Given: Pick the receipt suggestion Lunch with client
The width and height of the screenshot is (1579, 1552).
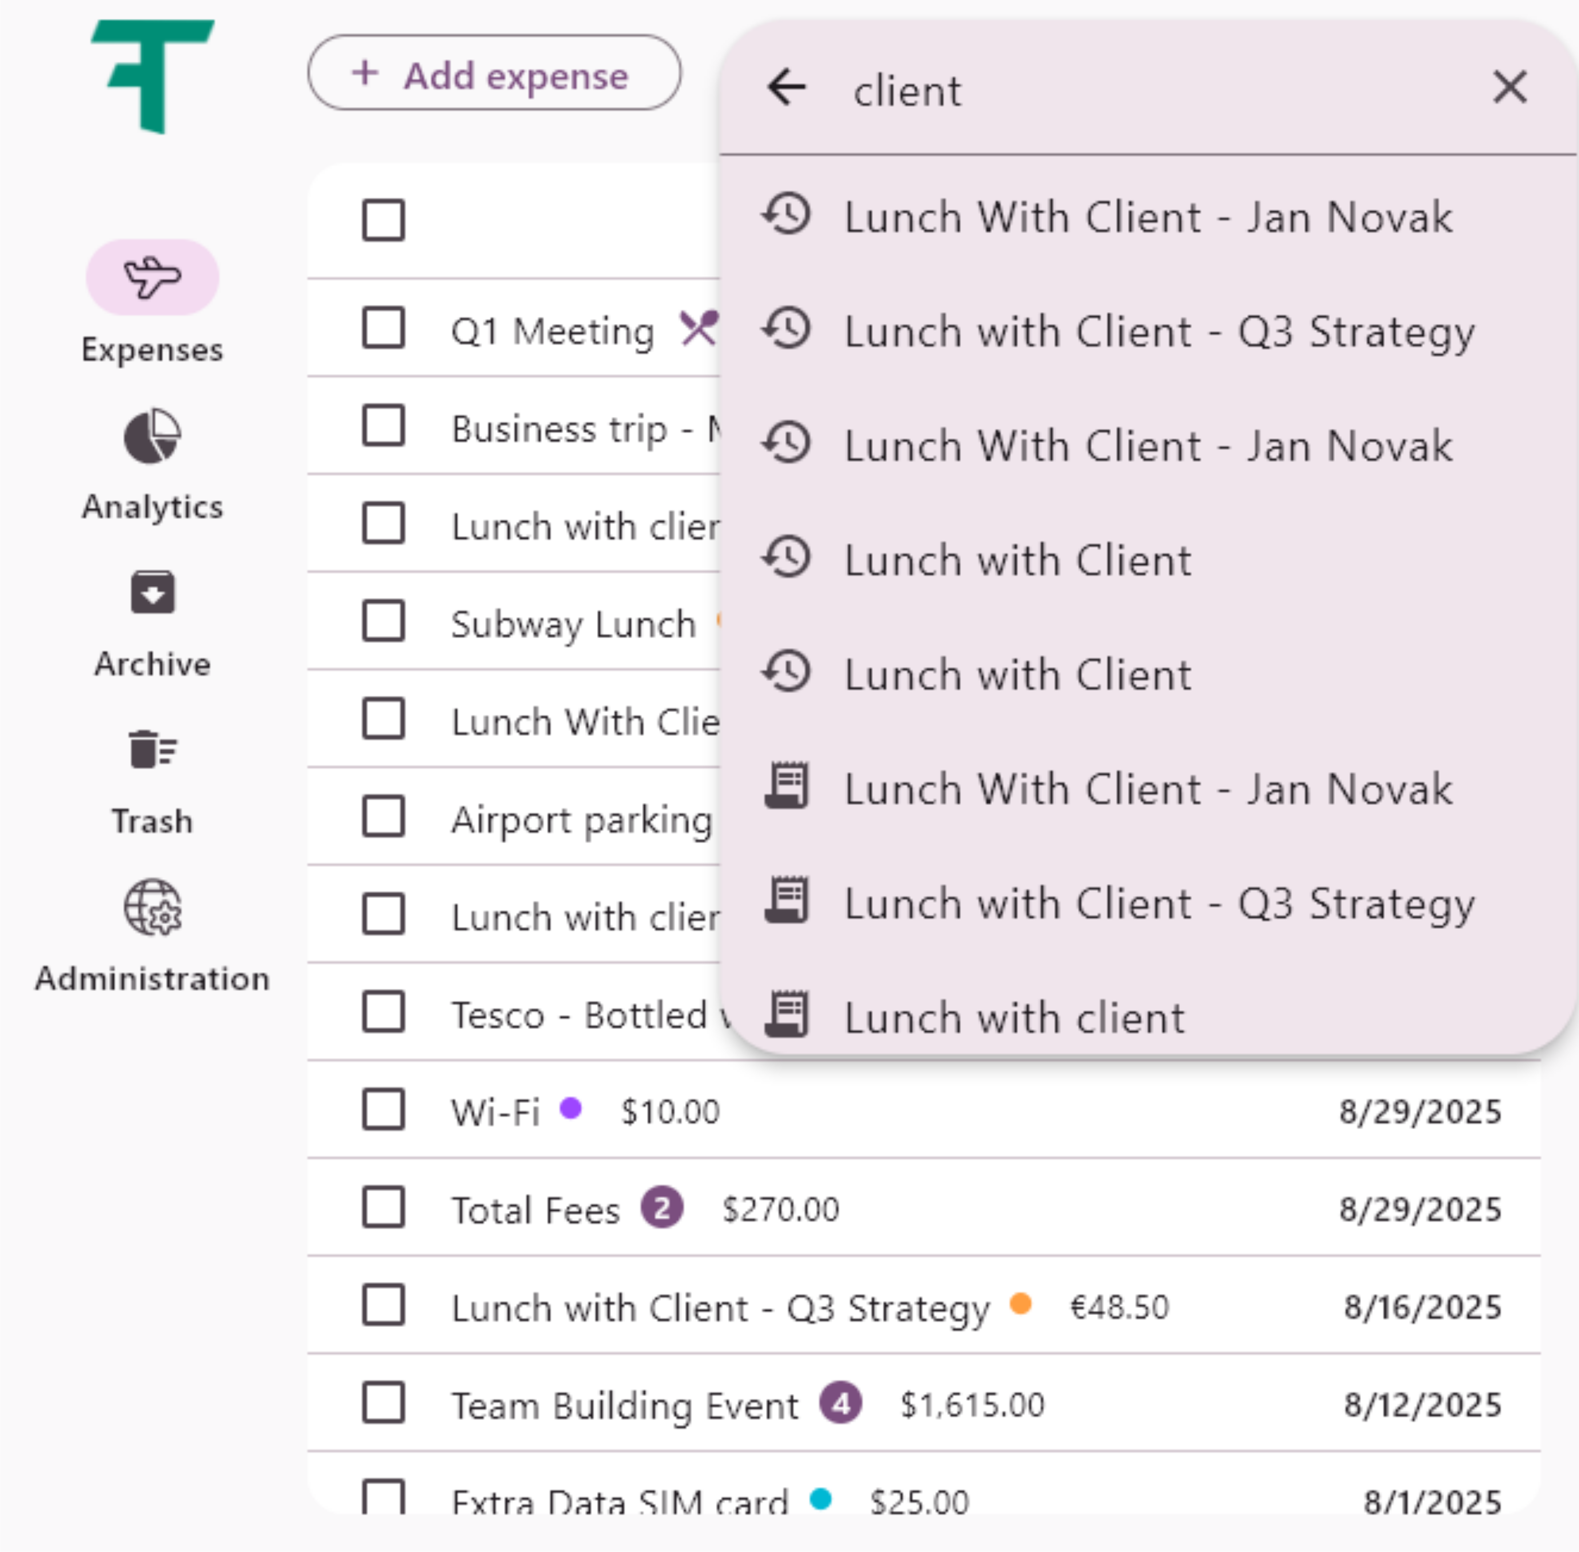Looking at the screenshot, I should (x=1014, y=1017).
